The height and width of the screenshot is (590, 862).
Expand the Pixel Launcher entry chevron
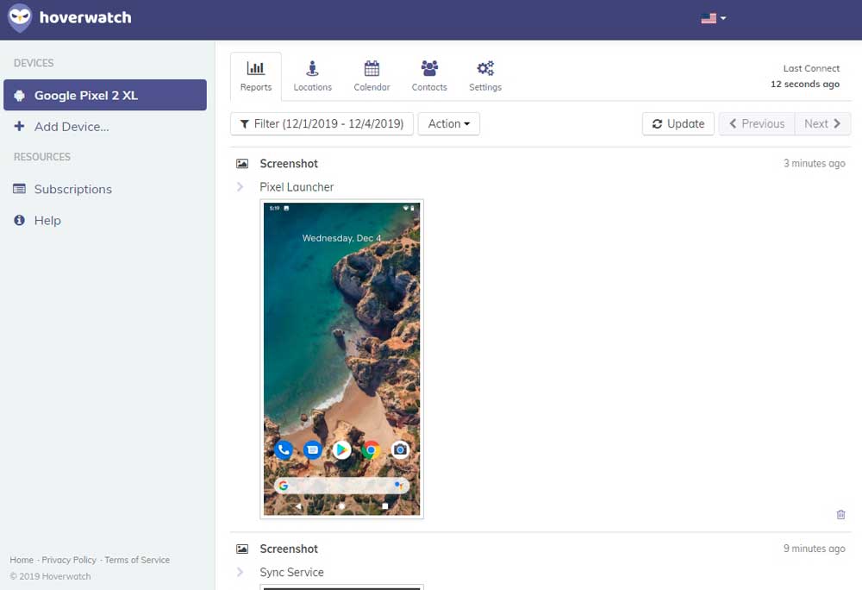[240, 187]
